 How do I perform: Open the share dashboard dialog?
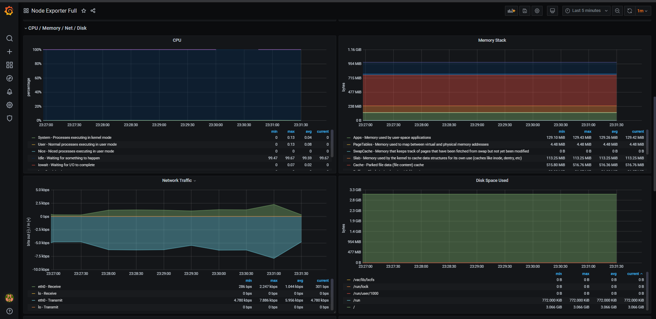click(x=93, y=11)
